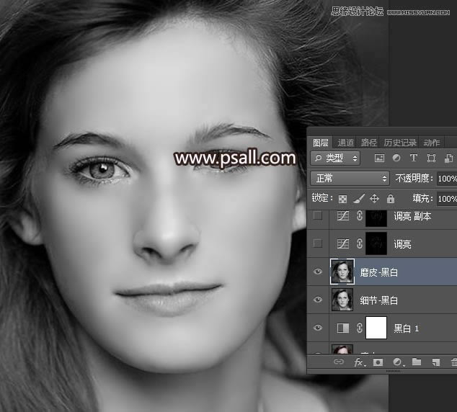
Task: Click the pixel layer filter icon
Action: tap(380, 158)
